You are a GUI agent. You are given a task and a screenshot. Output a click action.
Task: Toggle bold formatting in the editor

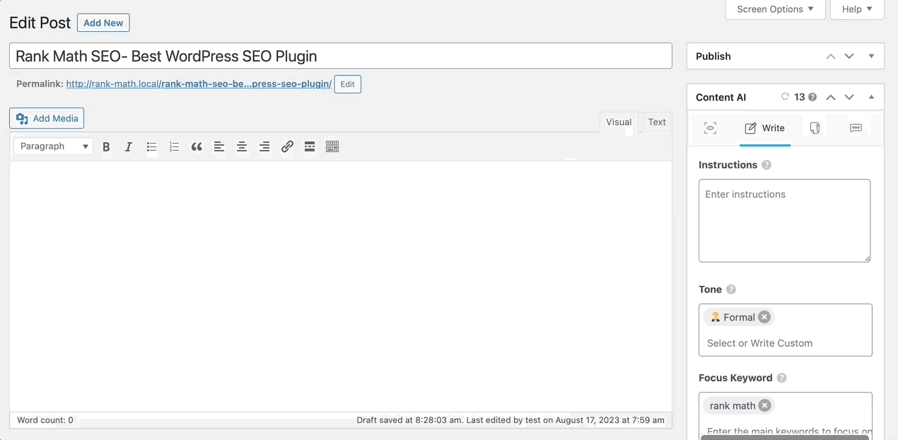pyautogui.click(x=106, y=146)
